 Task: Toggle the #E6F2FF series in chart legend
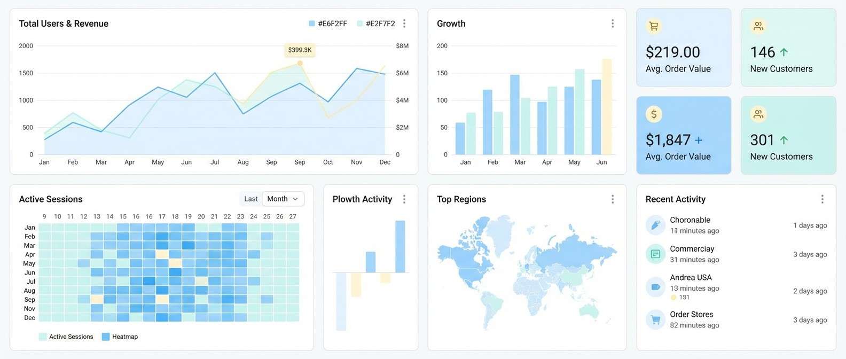(327, 24)
